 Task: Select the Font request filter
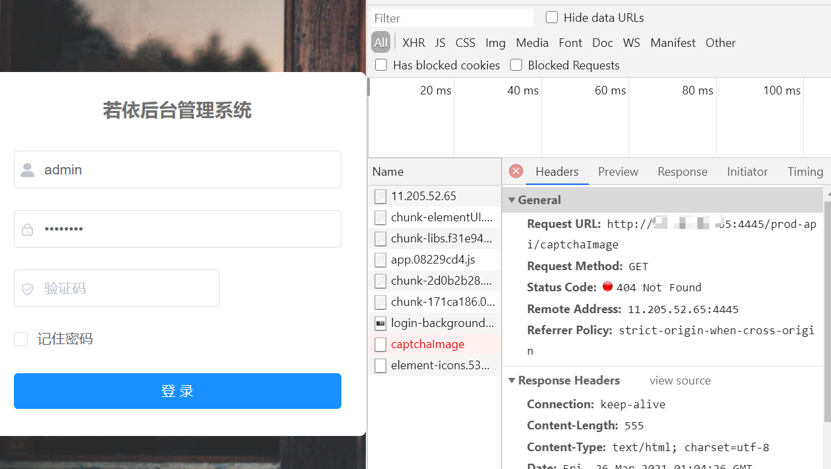[570, 42]
